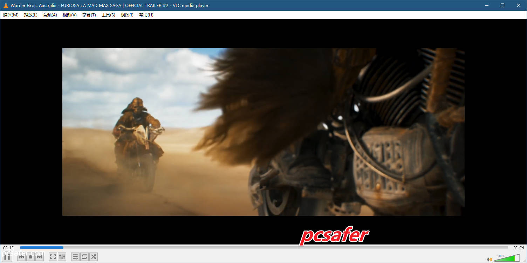Open the 帮助(H) menu
The width and height of the screenshot is (527, 263).
point(146,15)
